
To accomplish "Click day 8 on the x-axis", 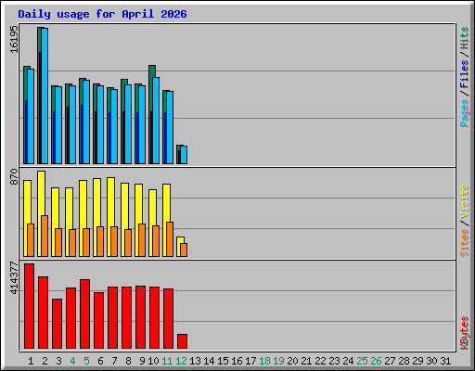I will [x=128, y=361].
